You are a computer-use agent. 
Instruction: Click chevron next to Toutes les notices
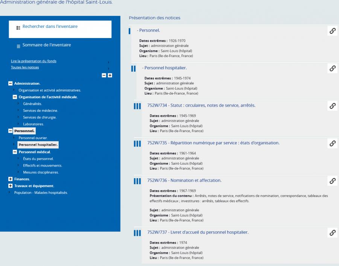[x=108, y=69]
